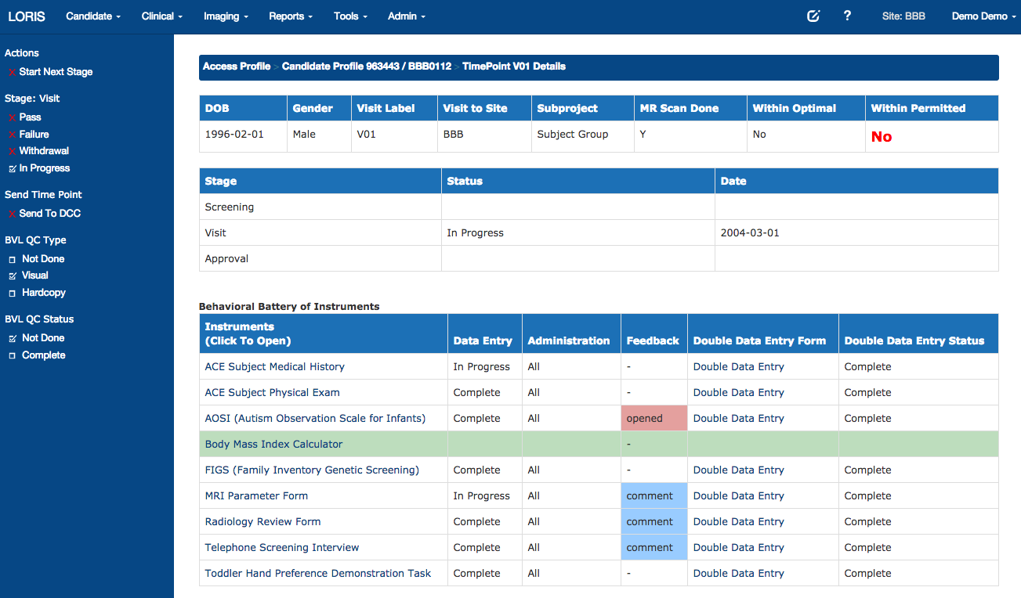The image size is (1021, 598).
Task: Expand the Demo Demo user menu
Action: coord(983,16)
